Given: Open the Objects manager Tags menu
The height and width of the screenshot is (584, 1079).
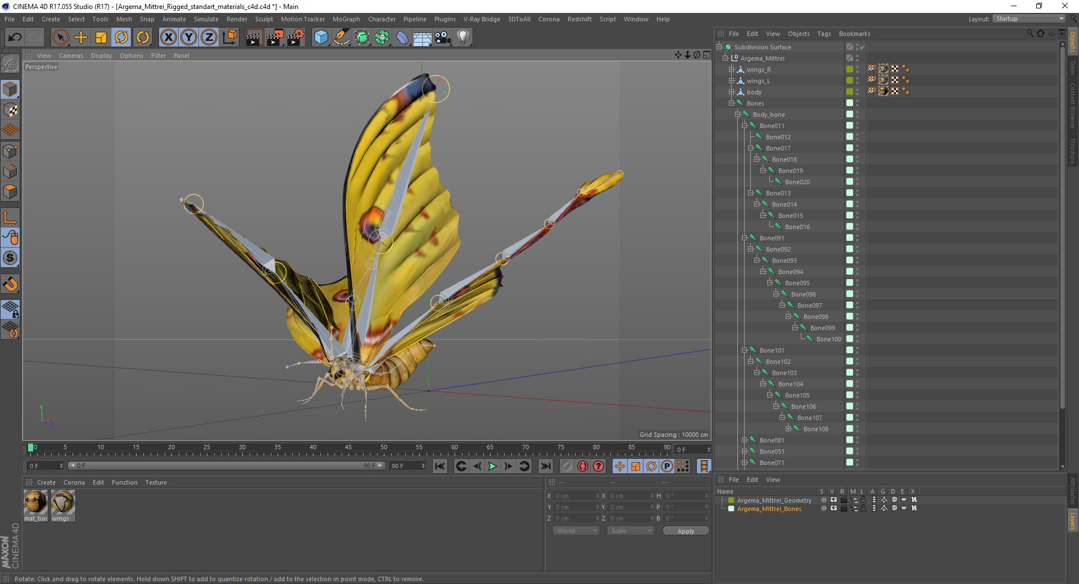Looking at the screenshot, I should (824, 34).
